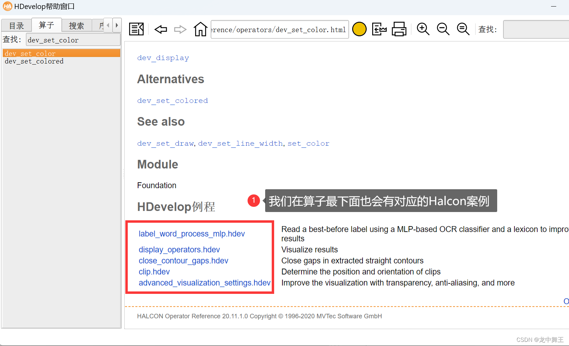The height and width of the screenshot is (346, 569).
Task: Click the Module heading
Action: 157,164
